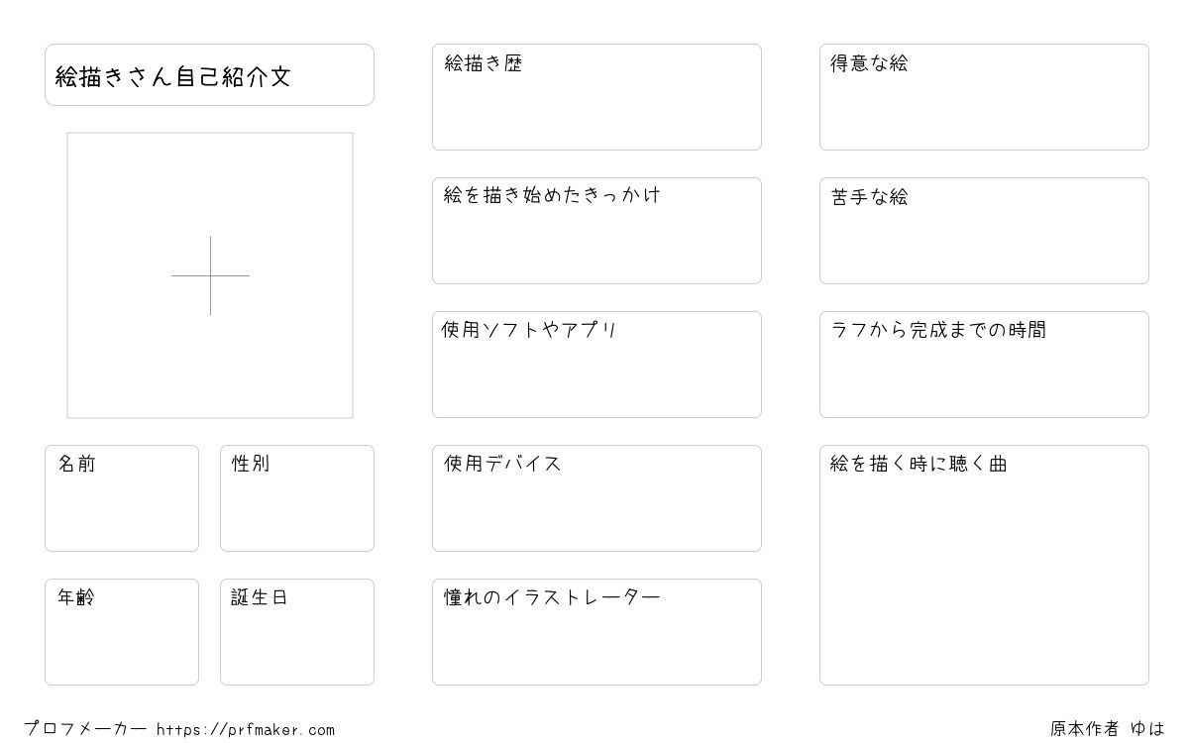Select the 性別 gender field

click(297, 498)
